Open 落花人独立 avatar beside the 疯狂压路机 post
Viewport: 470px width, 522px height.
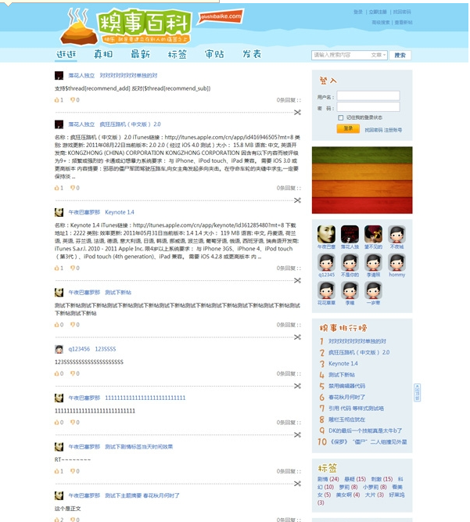[x=59, y=124]
